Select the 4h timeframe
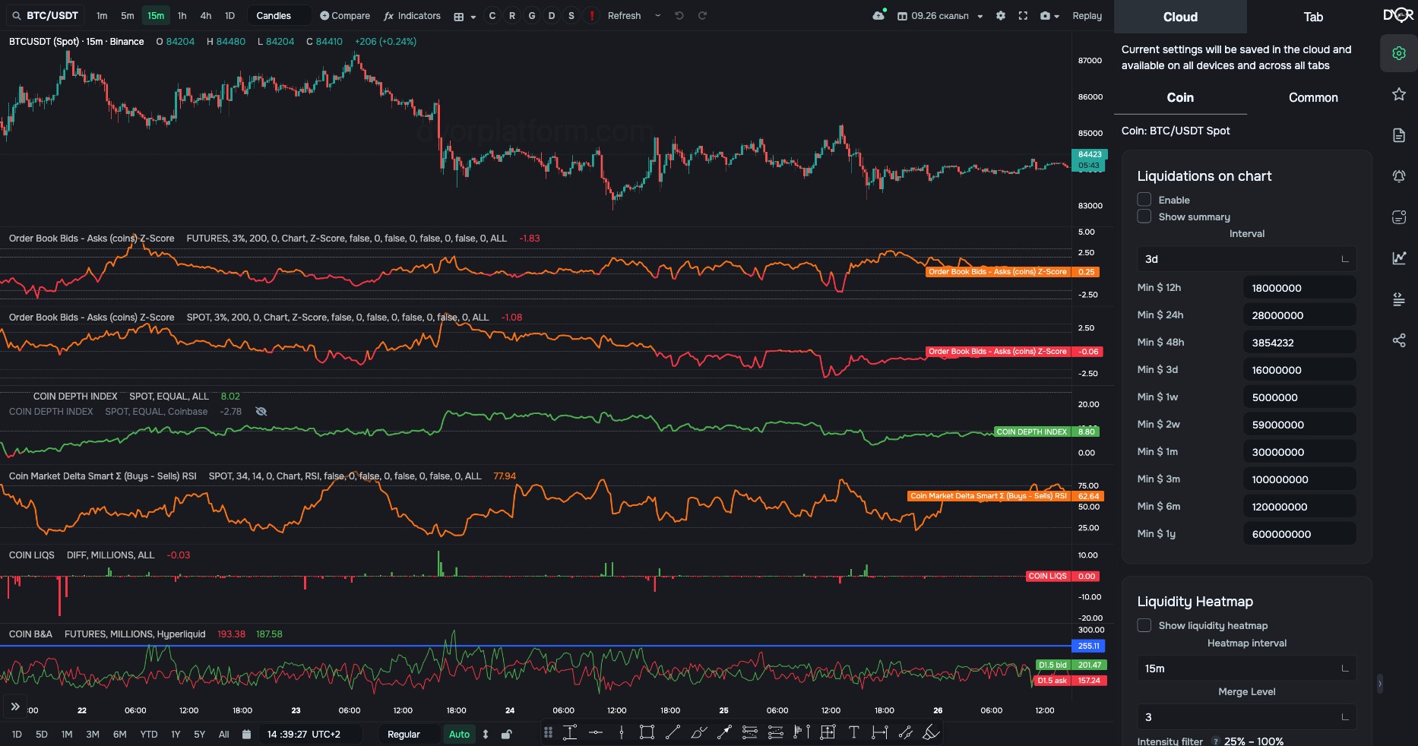The width and height of the screenshot is (1418, 746). click(206, 15)
